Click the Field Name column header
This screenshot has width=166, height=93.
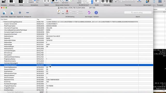pyautogui.click(x=18, y=19)
